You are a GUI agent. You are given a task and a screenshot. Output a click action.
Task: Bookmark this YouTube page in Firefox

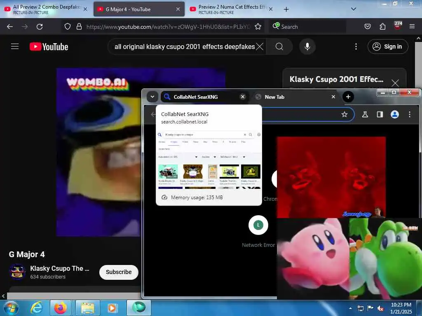[x=258, y=26]
